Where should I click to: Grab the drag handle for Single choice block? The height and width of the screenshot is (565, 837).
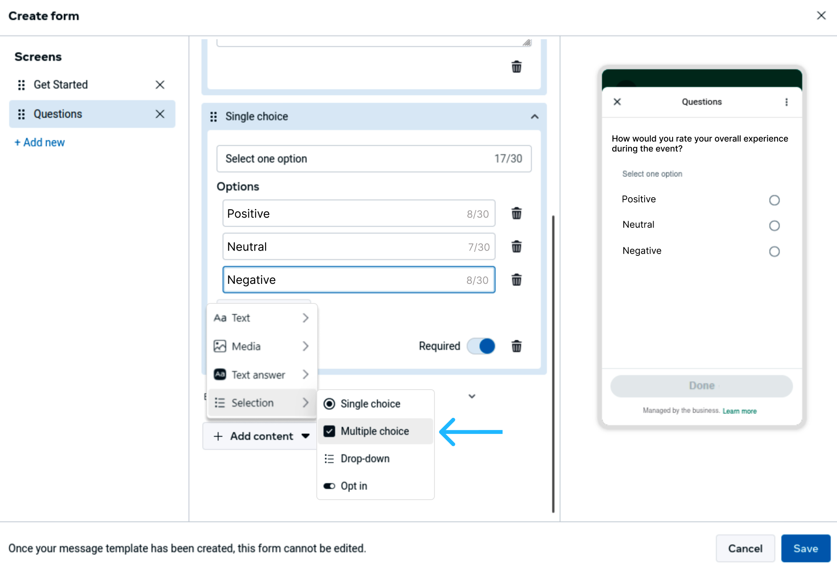(x=214, y=116)
